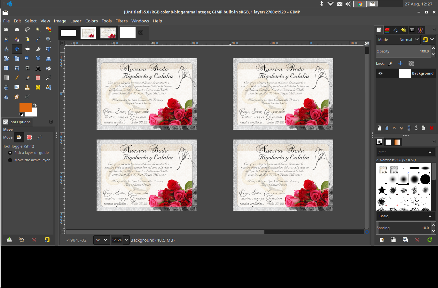Select the Zoom magnifier tool
This screenshot has width=438, height=288.
pyautogui.click(x=49, y=39)
